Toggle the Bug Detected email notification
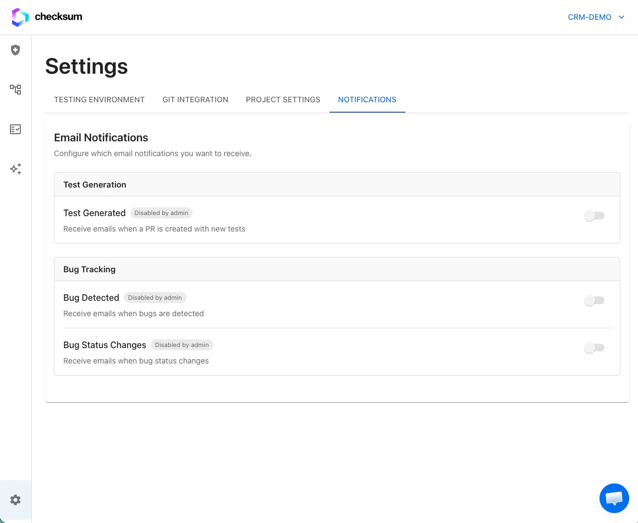This screenshot has width=638, height=523. [x=595, y=300]
